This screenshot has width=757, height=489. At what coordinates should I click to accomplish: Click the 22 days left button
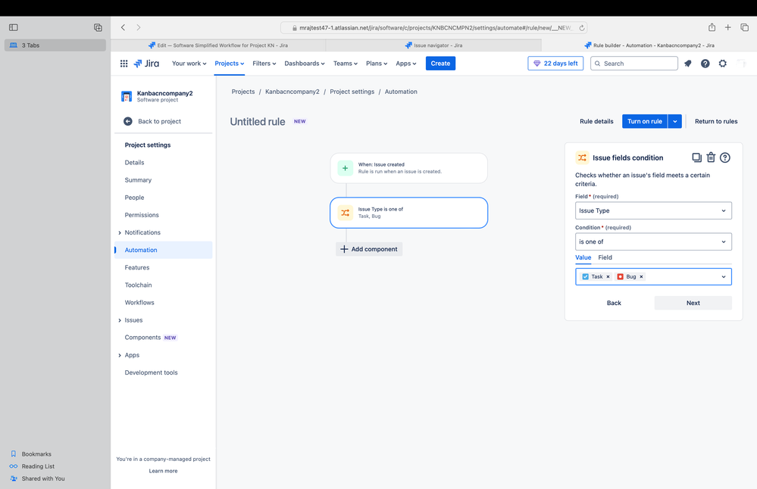point(555,63)
